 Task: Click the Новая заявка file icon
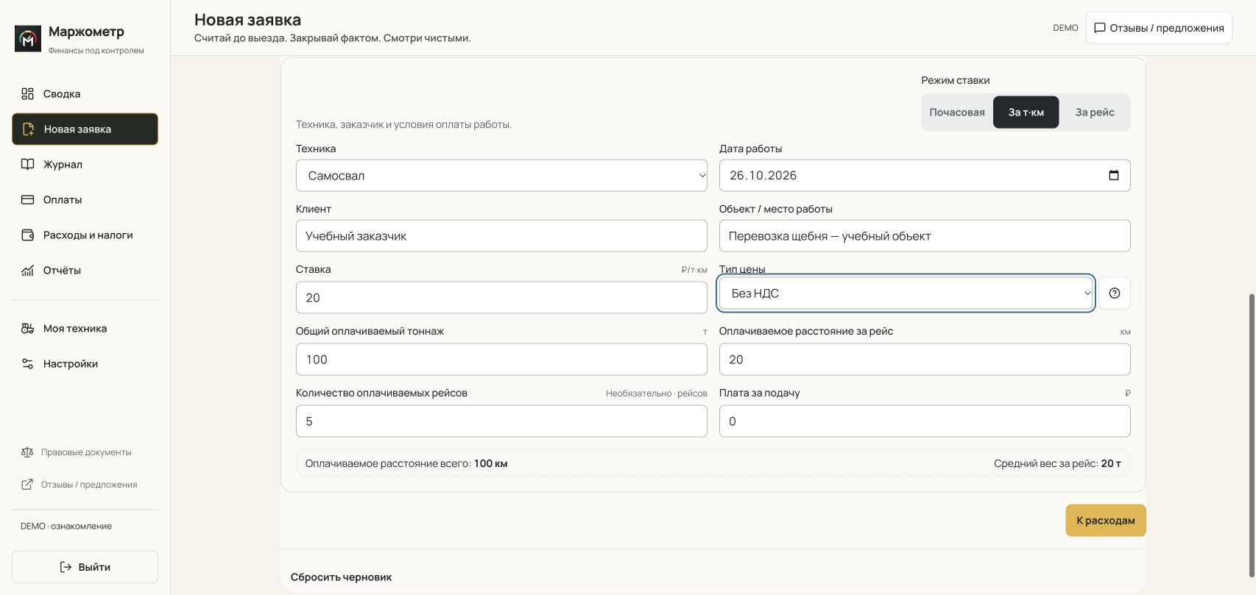point(28,129)
